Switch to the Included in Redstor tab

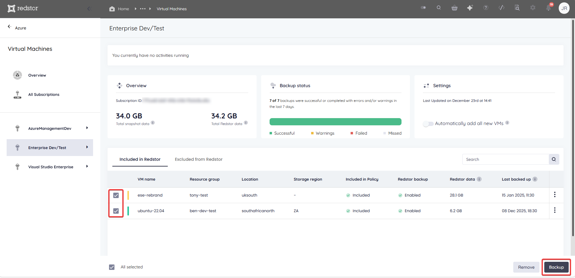(140, 159)
